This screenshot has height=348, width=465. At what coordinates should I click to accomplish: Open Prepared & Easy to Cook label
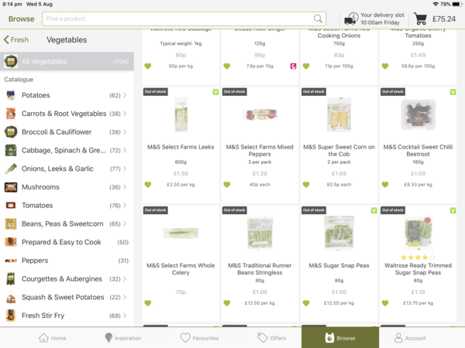click(x=61, y=242)
